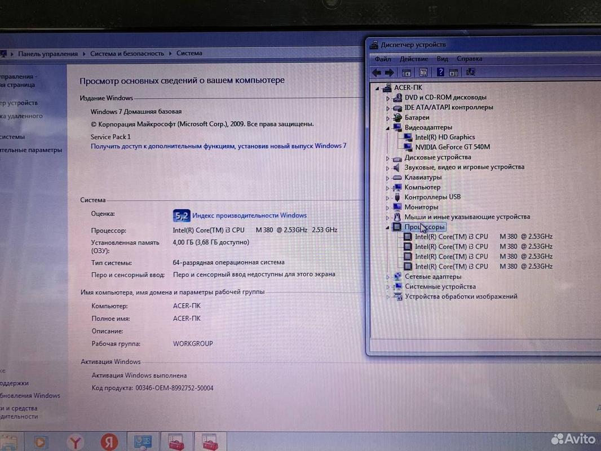Click the Контроллеры USB plug icon

pyautogui.click(x=397, y=197)
